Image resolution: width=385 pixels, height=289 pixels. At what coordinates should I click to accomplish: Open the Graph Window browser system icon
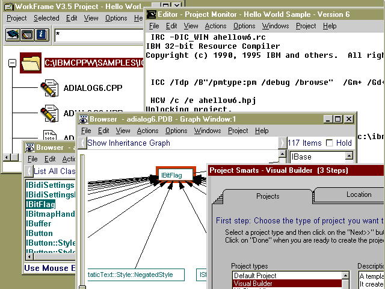click(84, 119)
